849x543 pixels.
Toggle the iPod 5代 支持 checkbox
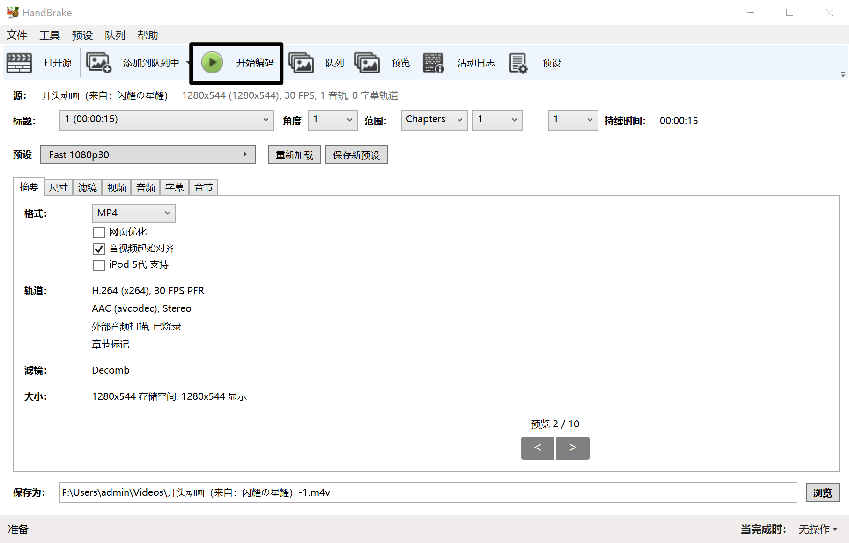[99, 265]
